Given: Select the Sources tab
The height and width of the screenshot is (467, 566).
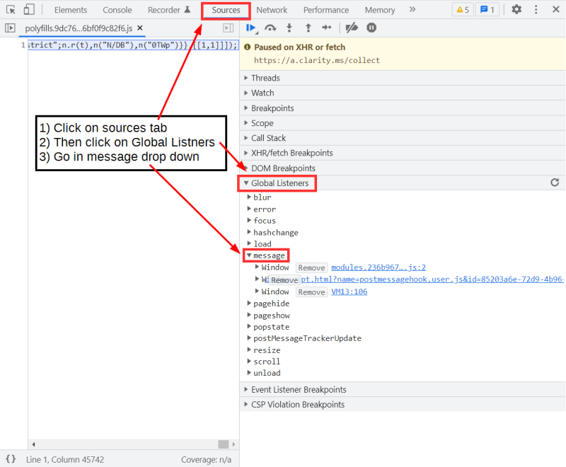Looking at the screenshot, I should pyautogui.click(x=226, y=10).
